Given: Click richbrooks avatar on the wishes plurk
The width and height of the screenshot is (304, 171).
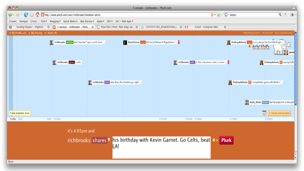Looking at the screenshot, I should coord(51,43).
